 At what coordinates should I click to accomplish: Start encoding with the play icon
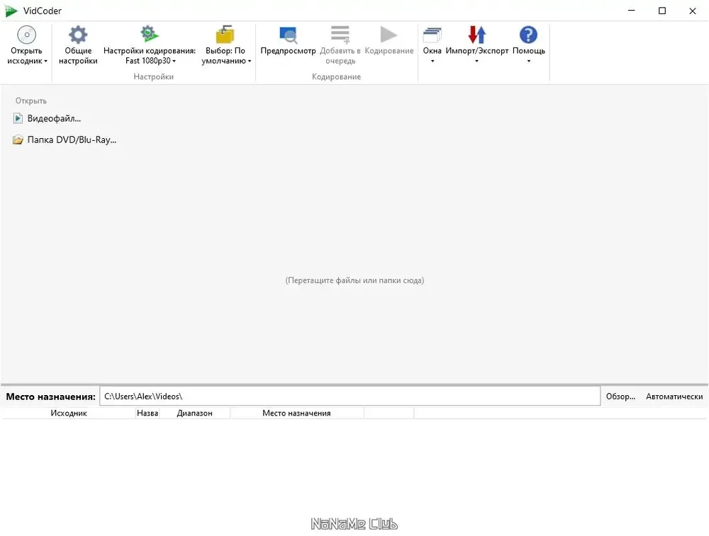(x=389, y=35)
